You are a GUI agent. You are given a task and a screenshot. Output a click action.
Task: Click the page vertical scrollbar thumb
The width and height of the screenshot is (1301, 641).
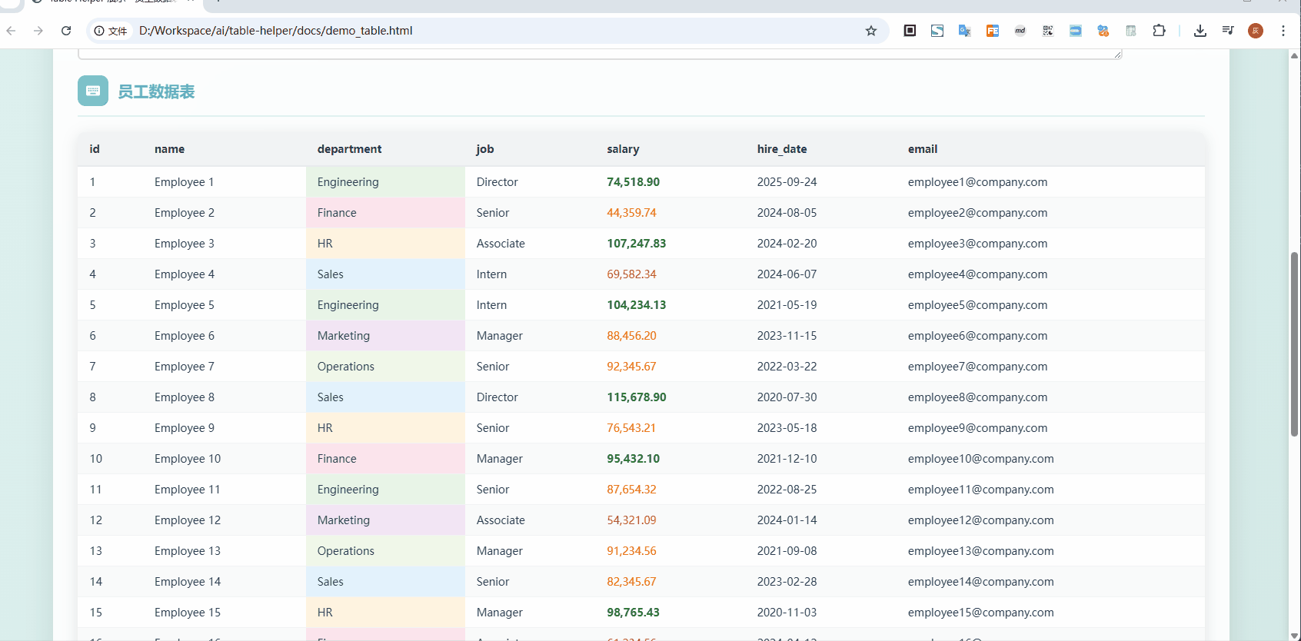pos(1294,344)
